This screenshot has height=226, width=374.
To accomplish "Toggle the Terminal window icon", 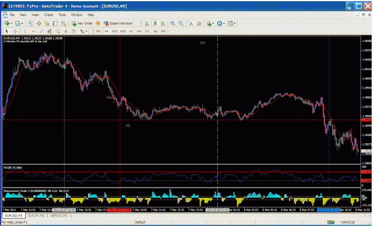I will pos(55,23).
